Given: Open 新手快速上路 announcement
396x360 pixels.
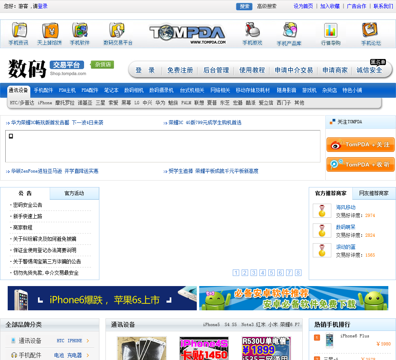Looking at the screenshot, I should (x=27, y=216).
